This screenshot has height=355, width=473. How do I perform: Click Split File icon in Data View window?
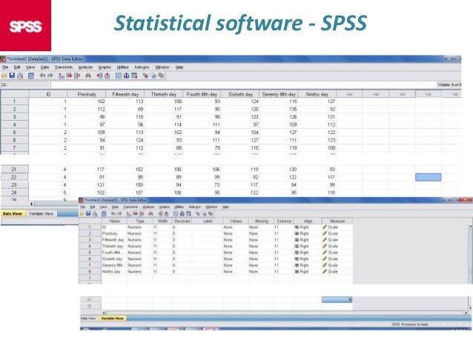pyautogui.click(x=119, y=76)
